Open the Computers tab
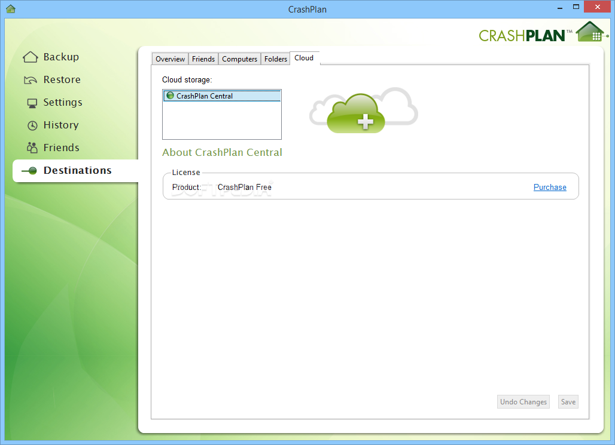The height and width of the screenshot is (445, 615). pos(239,59)
